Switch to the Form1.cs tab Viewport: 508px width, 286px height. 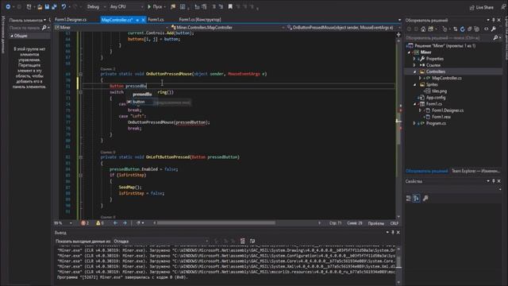pos(156,20)
